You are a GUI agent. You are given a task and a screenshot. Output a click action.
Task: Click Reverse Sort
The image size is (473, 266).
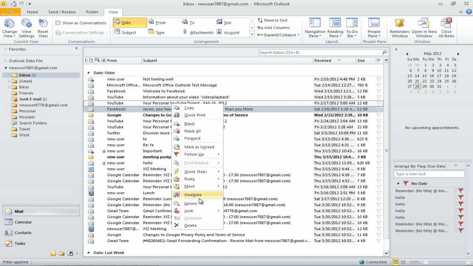(273, 20)
